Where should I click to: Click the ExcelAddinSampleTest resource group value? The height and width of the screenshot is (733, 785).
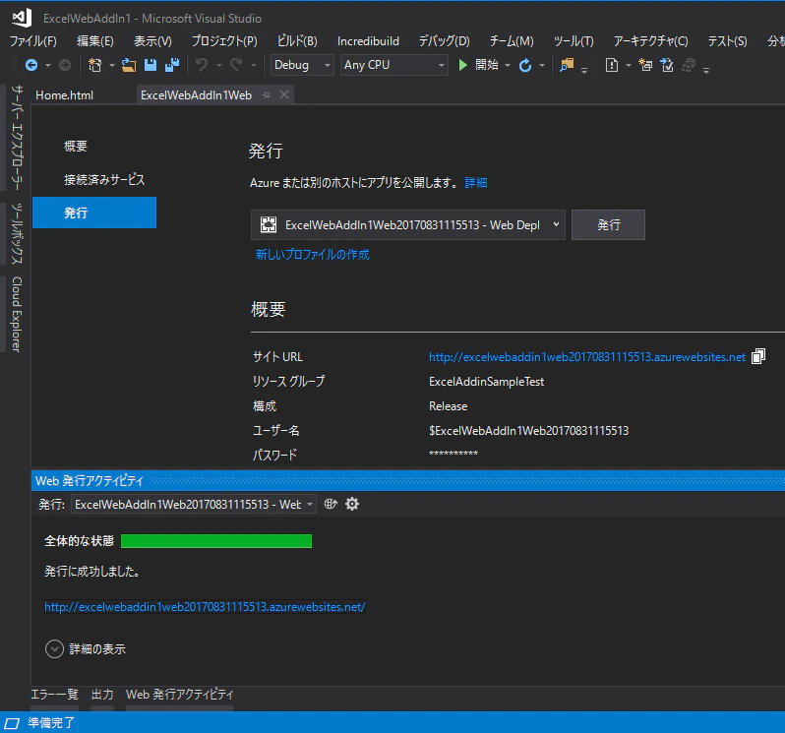click(x=486, y=382)
